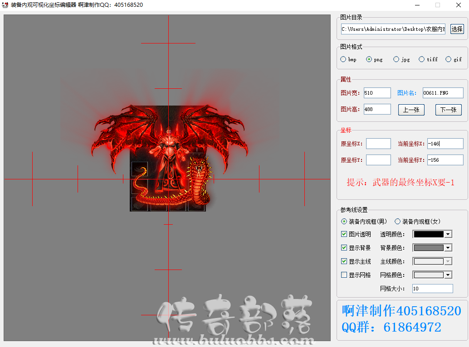Click the QQ群: 61864972 text
Viewport: 469px width, 347px height.
(391, 327)
